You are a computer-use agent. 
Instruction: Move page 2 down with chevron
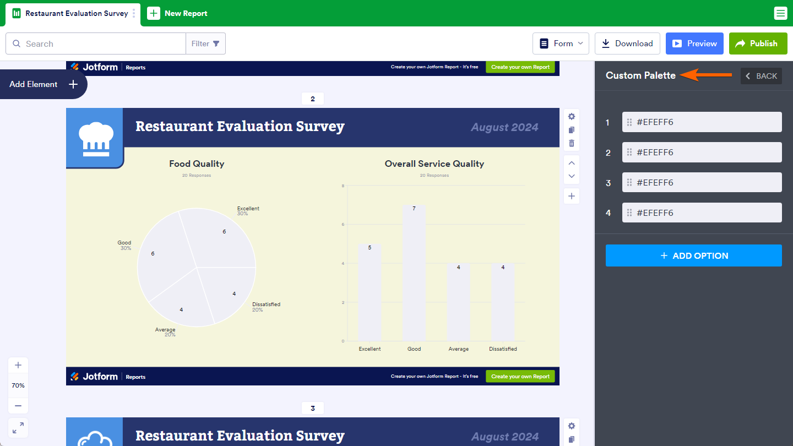(x=572, y=176)
